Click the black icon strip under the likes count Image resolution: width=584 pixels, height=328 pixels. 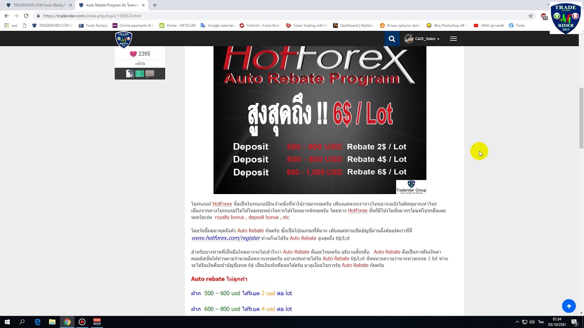(x=140, y=73)
